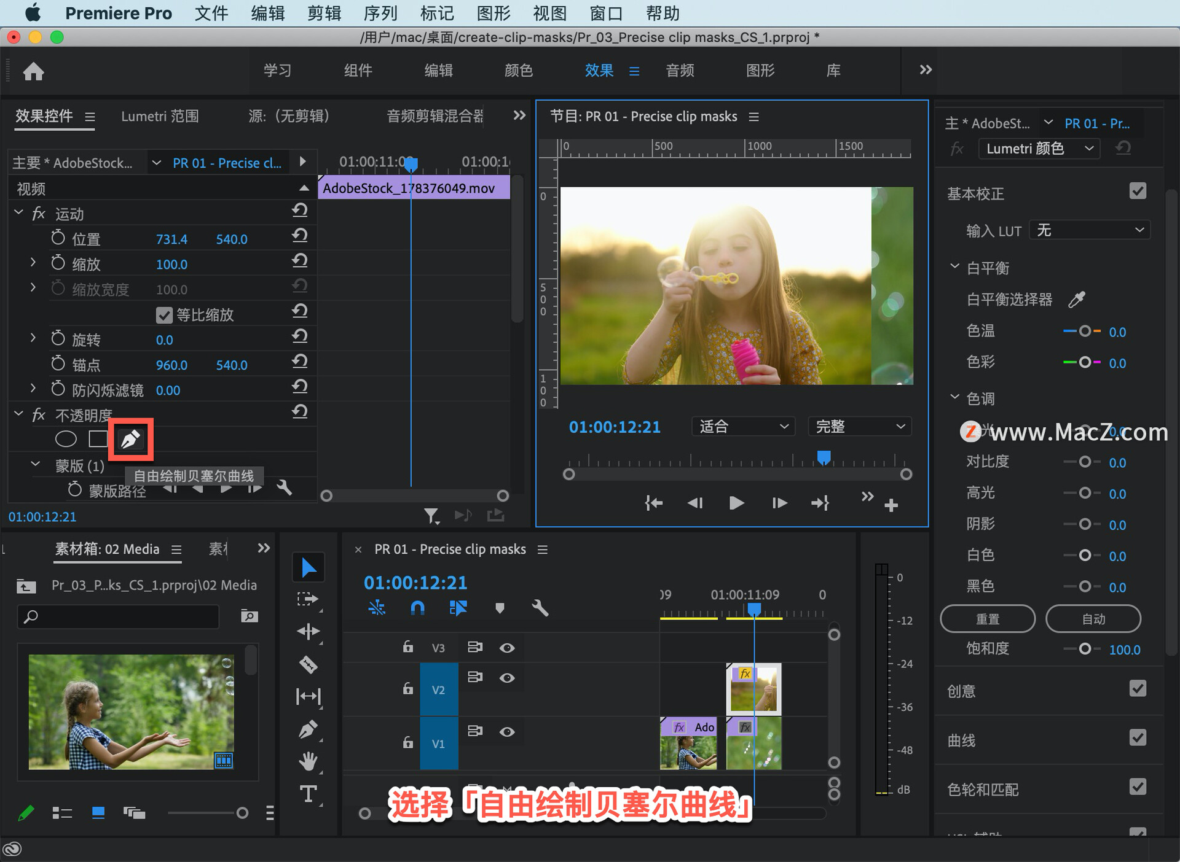The height and width of the screenshot is (862, 1180).
Task: Open the Lumetri 范围 panel tab
Action: click(160, 116)
